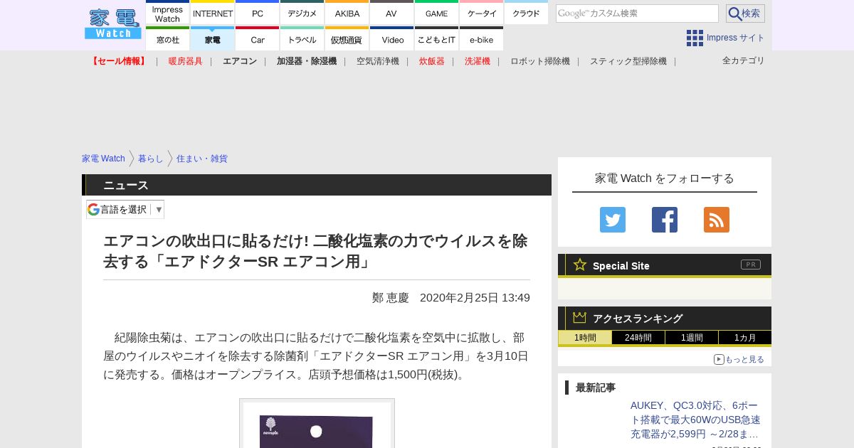854x448 pixels.
Task: Open the Facebook follow icon
Action: pyautogui.click(x=665, y=220)
